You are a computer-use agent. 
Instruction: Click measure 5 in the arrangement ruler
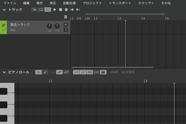click(167, 18)
